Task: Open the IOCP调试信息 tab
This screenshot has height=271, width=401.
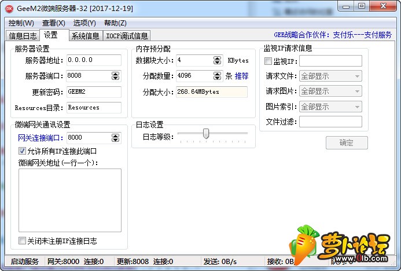Action: pyautogui.click(x=127, y=36)
